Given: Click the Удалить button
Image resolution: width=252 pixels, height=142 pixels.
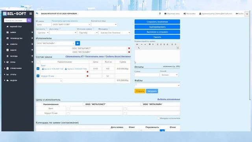Looking at the screenshot, I should (x=157, y=37).
